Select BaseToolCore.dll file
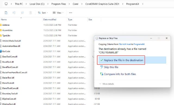The width and height of the screenshot is (174, 105). coord(10,57)
